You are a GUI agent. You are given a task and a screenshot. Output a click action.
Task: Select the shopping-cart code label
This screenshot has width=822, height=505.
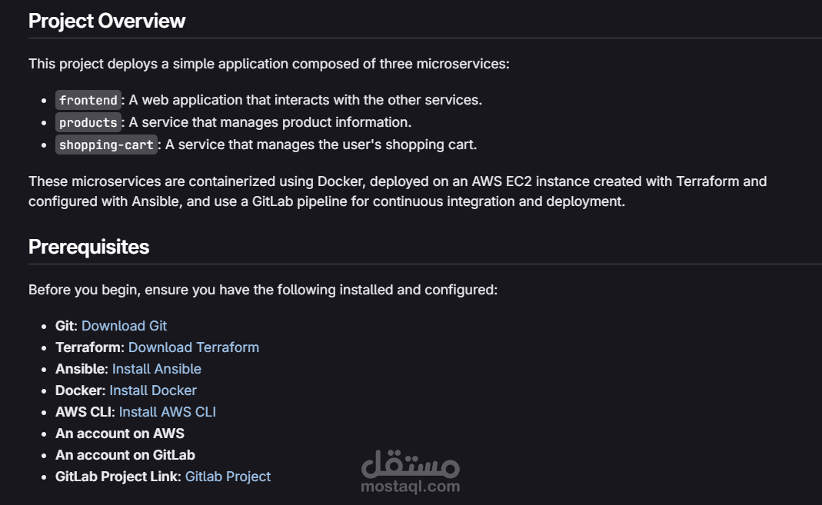(x=106, y=145)
